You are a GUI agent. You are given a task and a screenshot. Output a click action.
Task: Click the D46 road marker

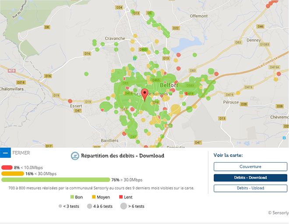click(261, 26)
